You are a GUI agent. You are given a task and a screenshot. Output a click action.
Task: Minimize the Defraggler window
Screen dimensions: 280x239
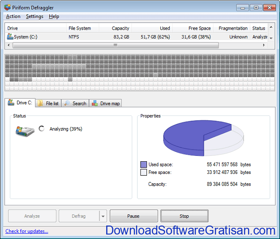pyautogui.click(x=242, y=8)
